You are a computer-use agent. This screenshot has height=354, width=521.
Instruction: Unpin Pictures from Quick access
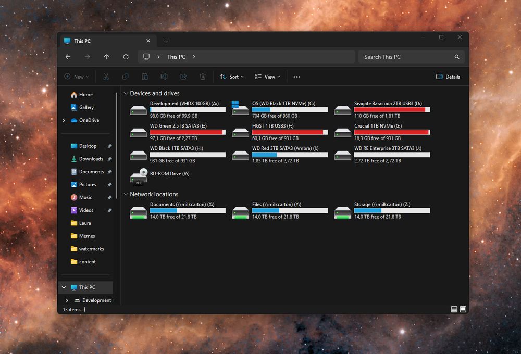click(109, 185)
